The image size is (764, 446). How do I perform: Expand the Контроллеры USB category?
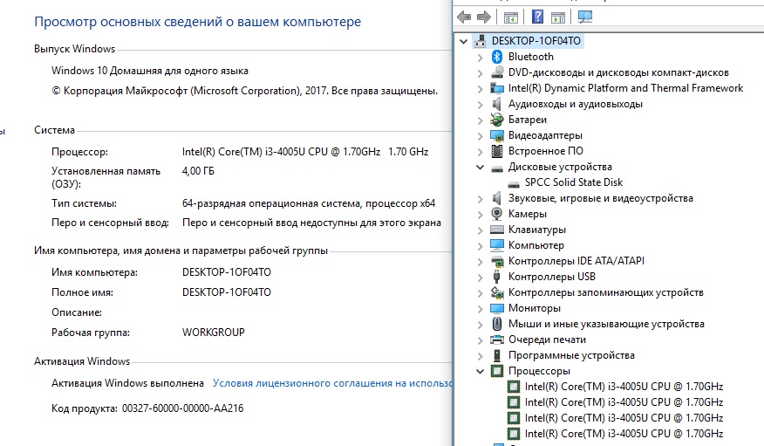pos(481,277)
